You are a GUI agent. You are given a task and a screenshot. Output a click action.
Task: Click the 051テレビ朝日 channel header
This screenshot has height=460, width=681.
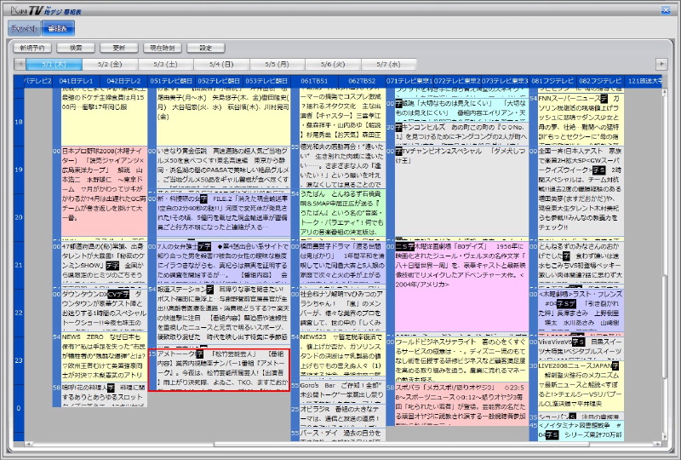click(x=171, y=81)
